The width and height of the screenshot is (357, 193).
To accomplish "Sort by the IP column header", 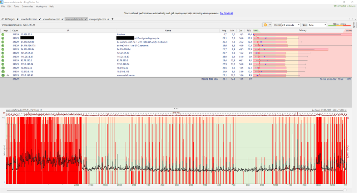I will click(68, 30).
